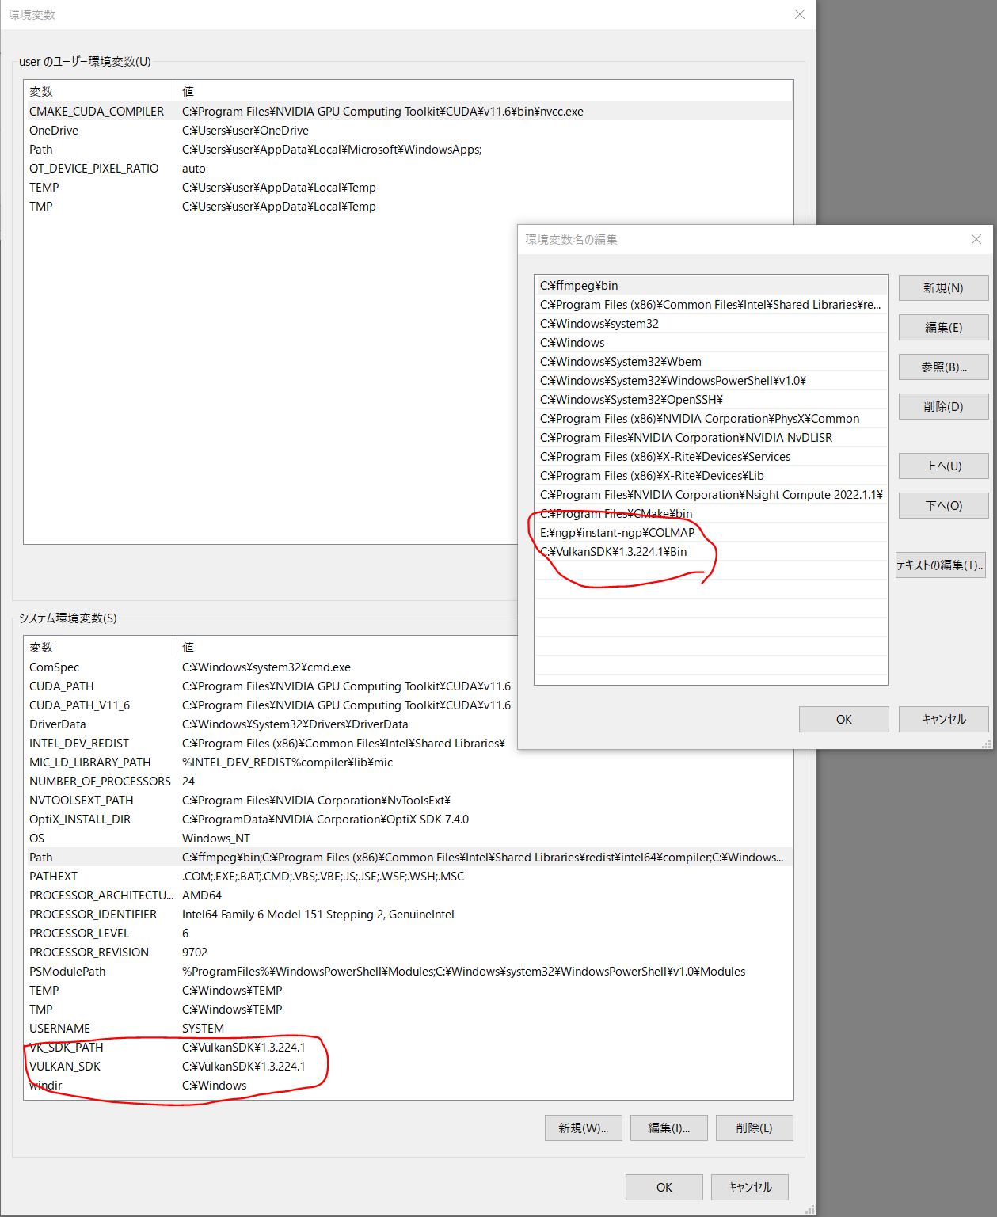Screen dimensions: 997x1217
Task: Open テキストの編集(T)... text editing mode
Action: coord(941,565)
